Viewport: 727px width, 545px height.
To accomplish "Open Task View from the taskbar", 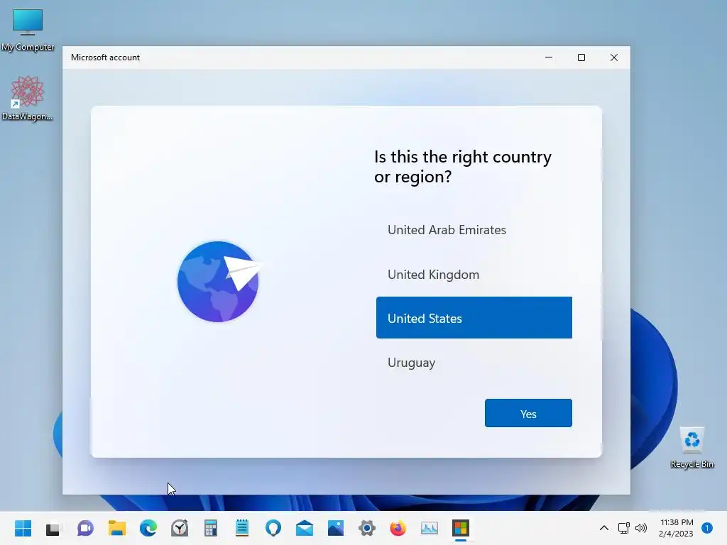I will [x=54, y=528].
